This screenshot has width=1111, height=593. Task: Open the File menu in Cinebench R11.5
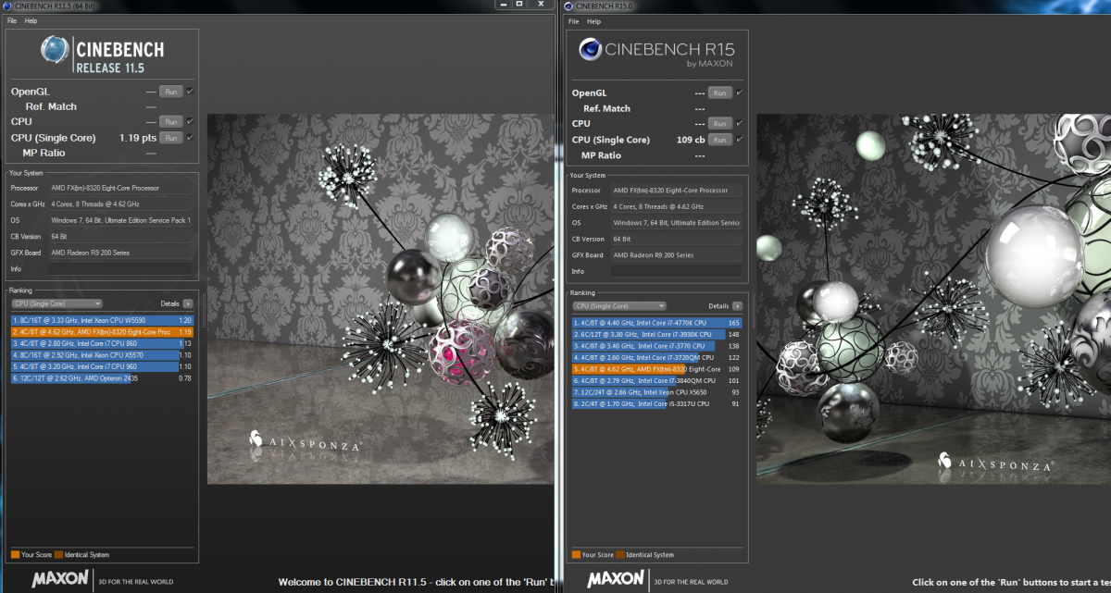12,20
